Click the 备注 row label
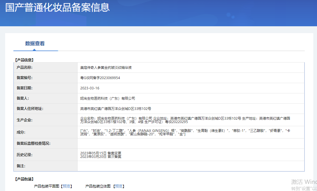This screenshot has width=317, height=191. pos(21,166)
